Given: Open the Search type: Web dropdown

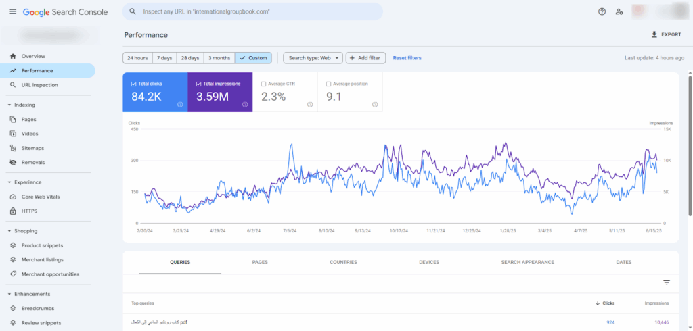Looking at the screenshot, I should point(313,58).
